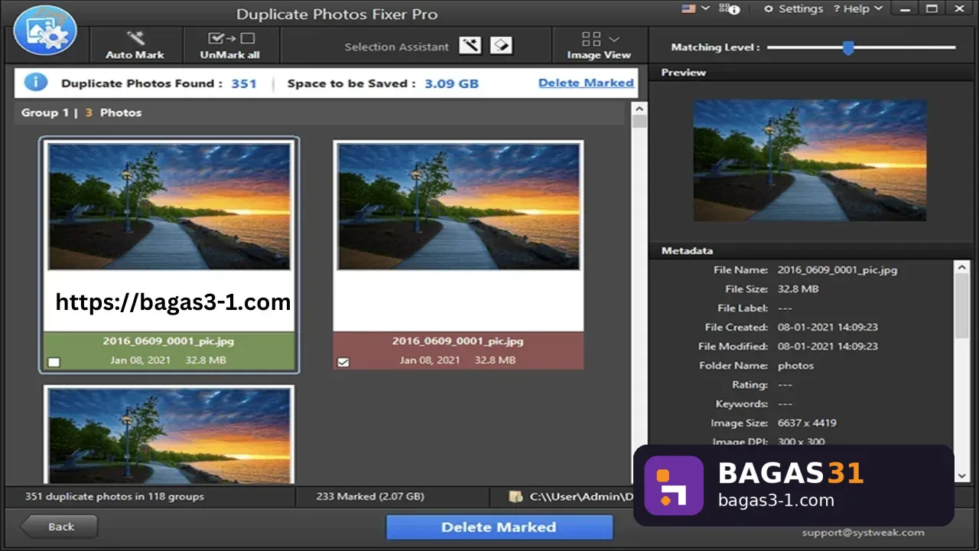Open Settings from the title bar
979x551 pixels.
794,9
